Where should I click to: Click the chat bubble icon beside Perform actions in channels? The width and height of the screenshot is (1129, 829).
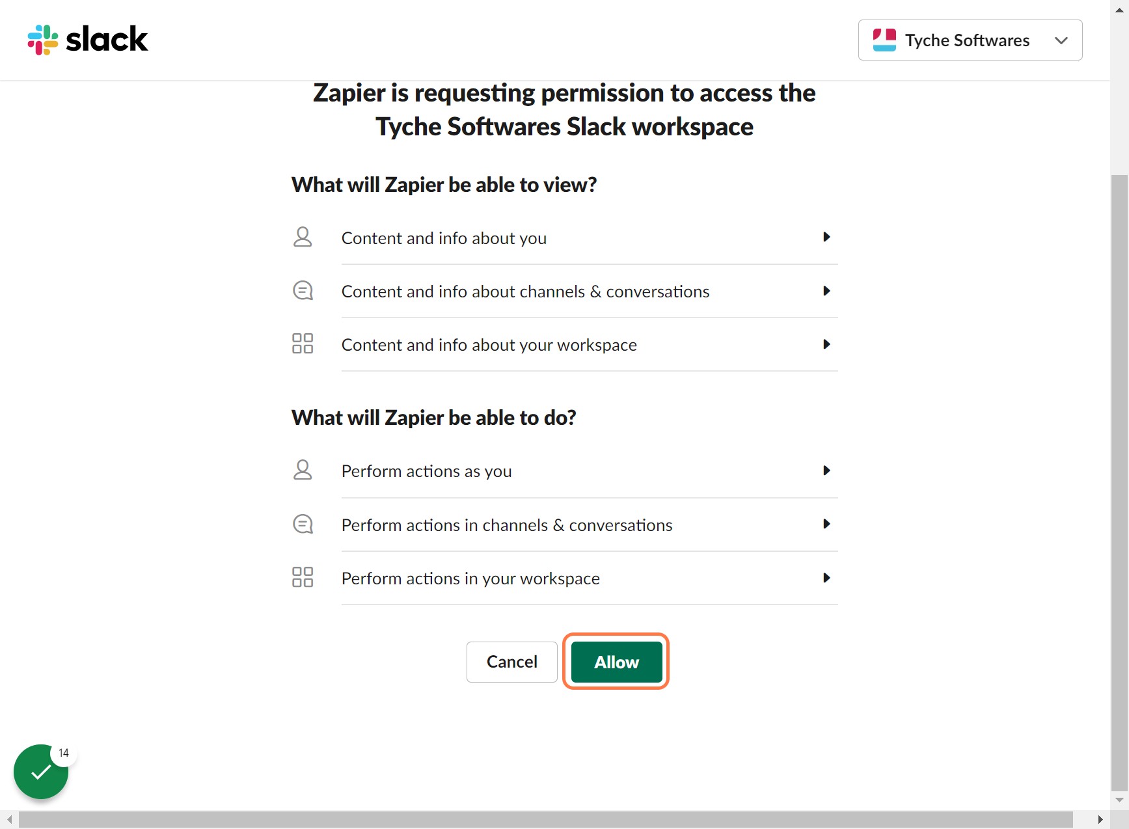[303, 524]
